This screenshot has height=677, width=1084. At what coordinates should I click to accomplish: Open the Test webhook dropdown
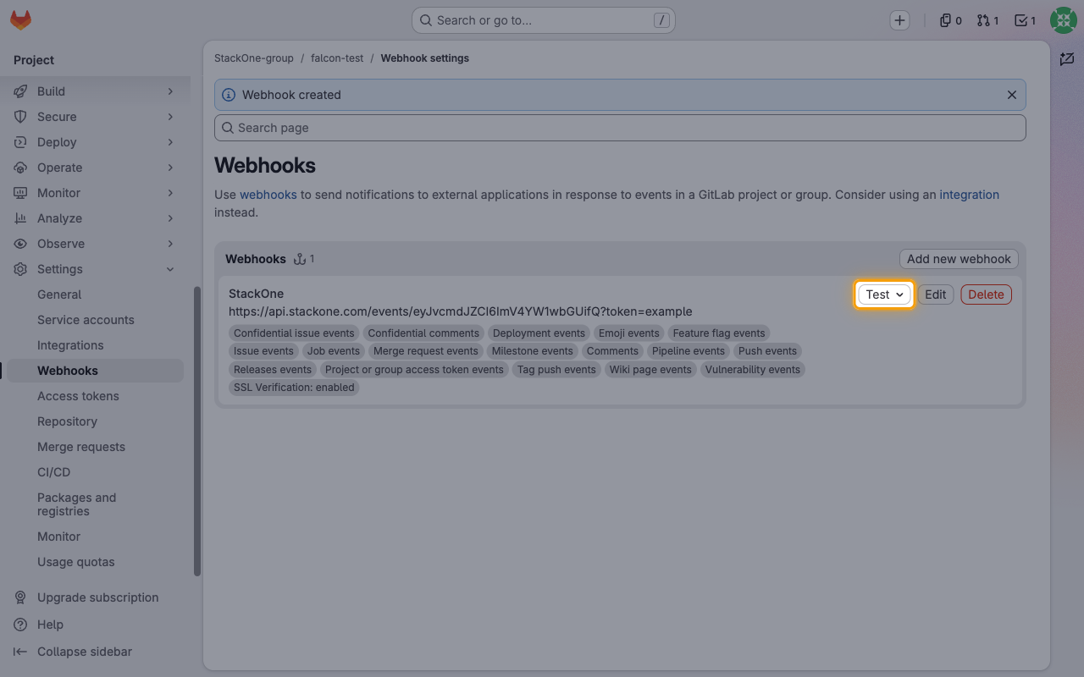click(x=884, y=294)
